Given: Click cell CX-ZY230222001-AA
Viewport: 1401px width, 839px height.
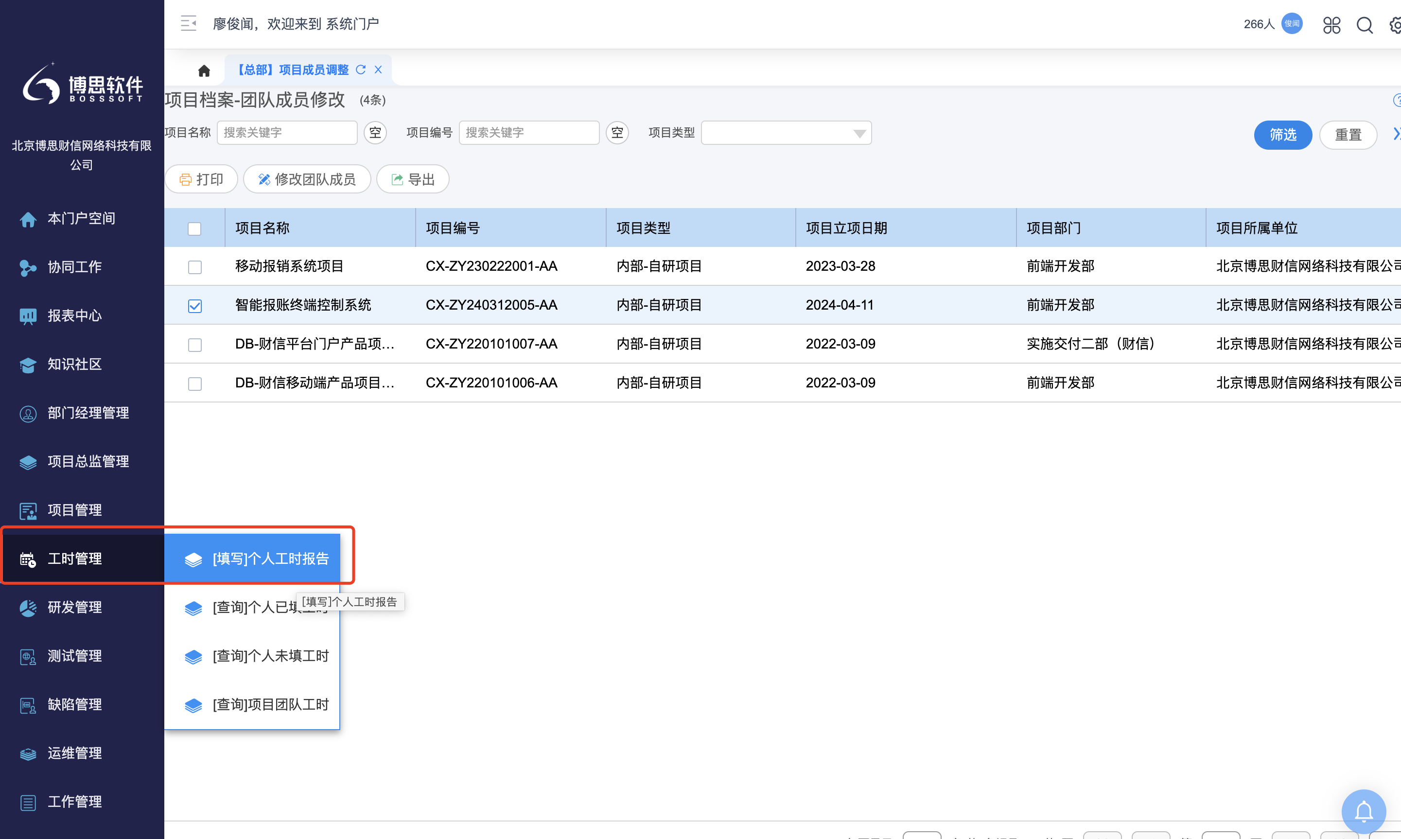Looking at the screenshot, I should pos(491,266).
